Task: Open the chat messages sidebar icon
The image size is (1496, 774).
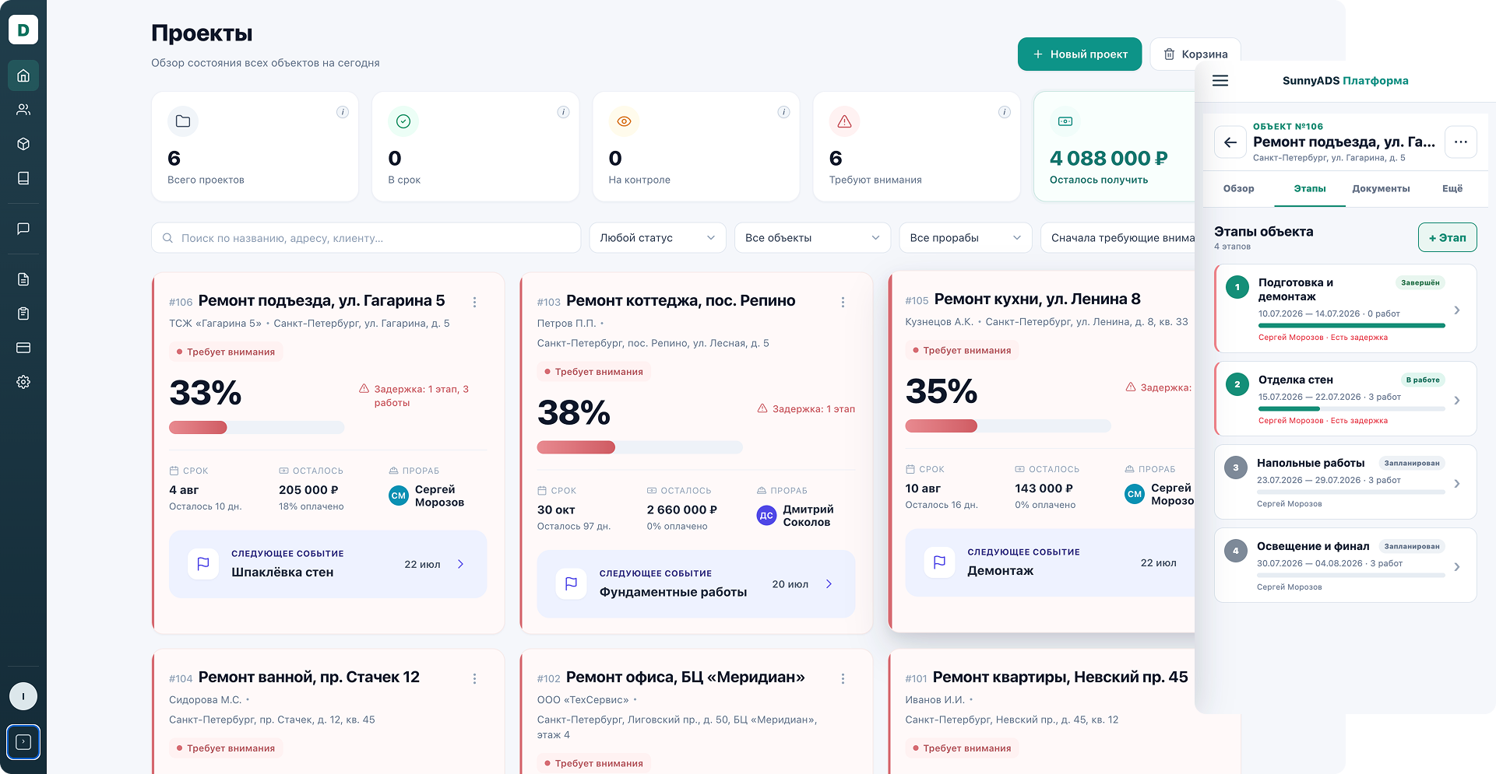Action: [x=23, y=229]
